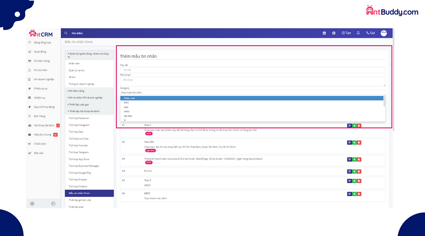
Task: Delete template #3 payment info
Action: 359,159
